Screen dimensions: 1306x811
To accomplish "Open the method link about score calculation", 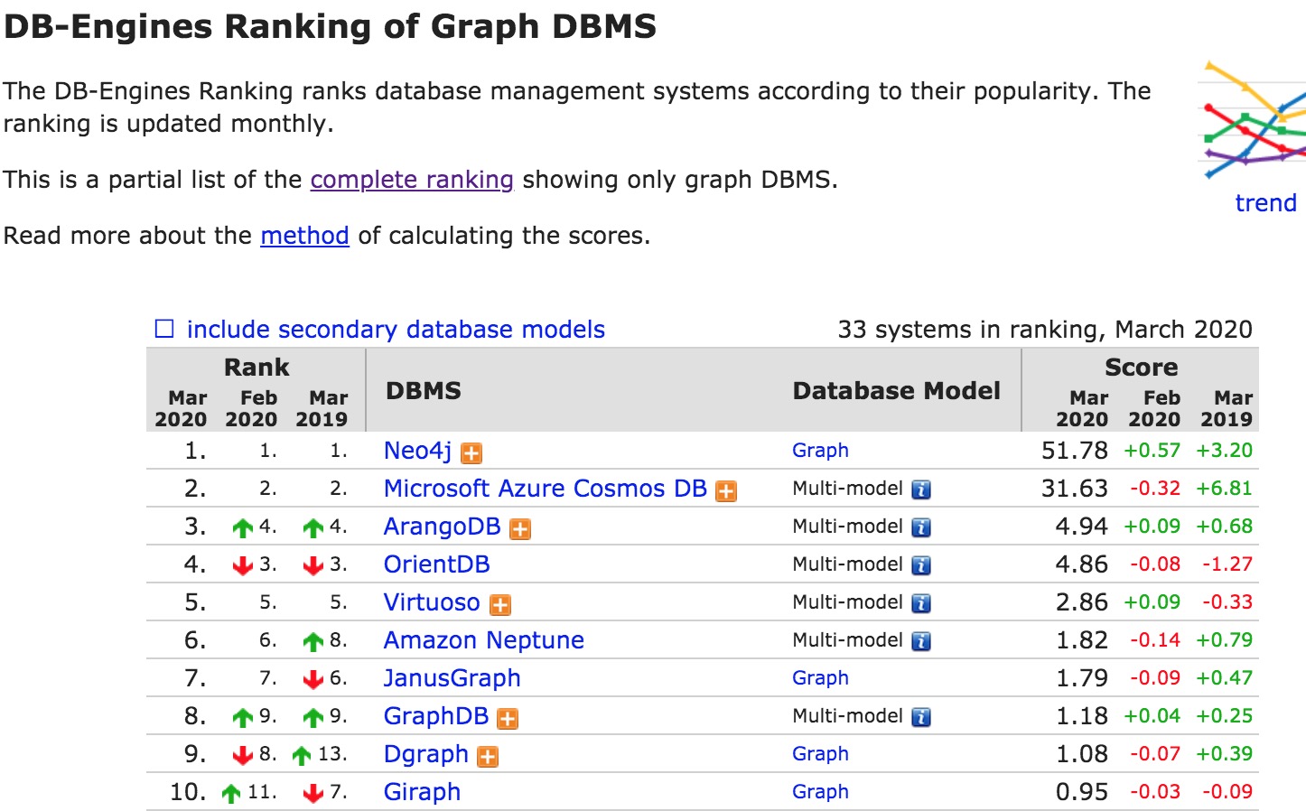I will 304,236.
